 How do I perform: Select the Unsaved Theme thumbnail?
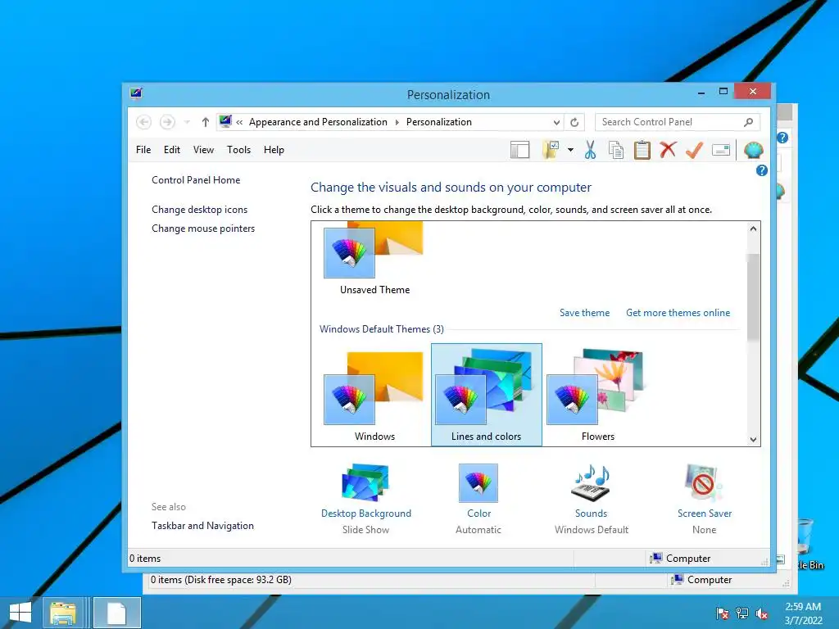(374, 260)
